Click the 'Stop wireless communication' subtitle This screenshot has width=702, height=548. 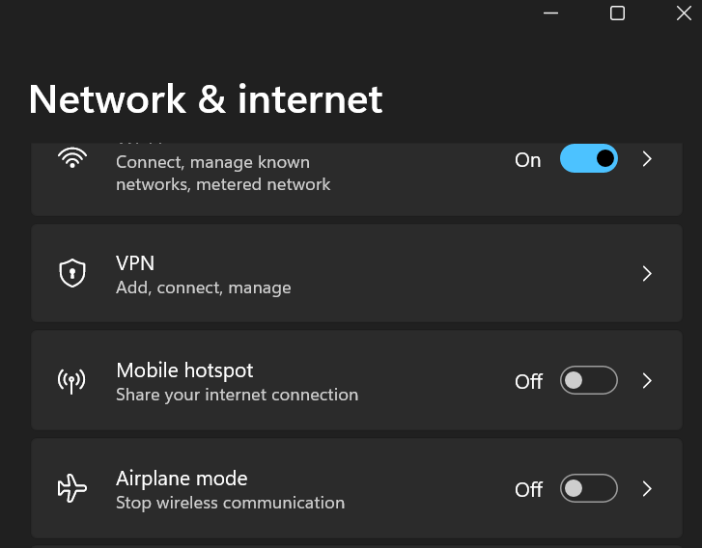point(230,503)
